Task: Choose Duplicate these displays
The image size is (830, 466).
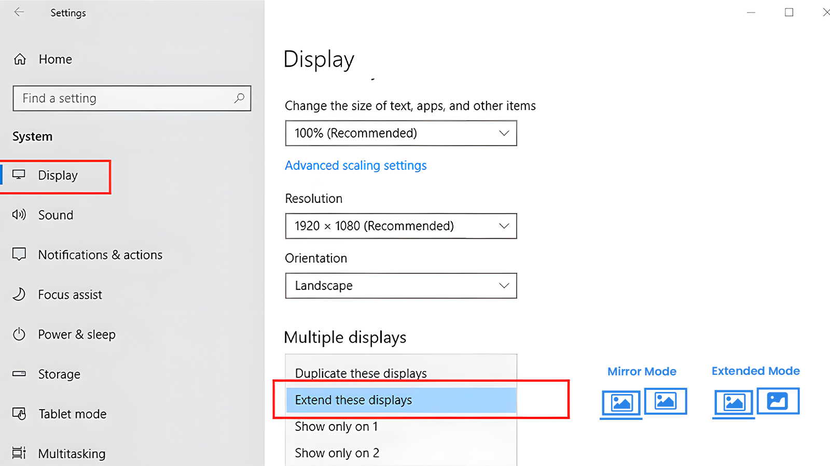Action: coord(361,373)
